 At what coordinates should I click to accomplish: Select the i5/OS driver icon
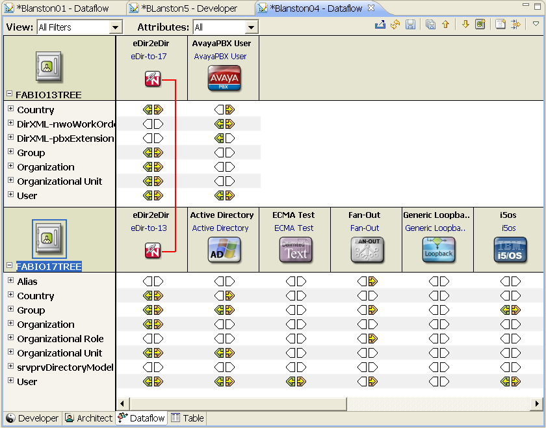pyautogui.click(x=509, y=250)
